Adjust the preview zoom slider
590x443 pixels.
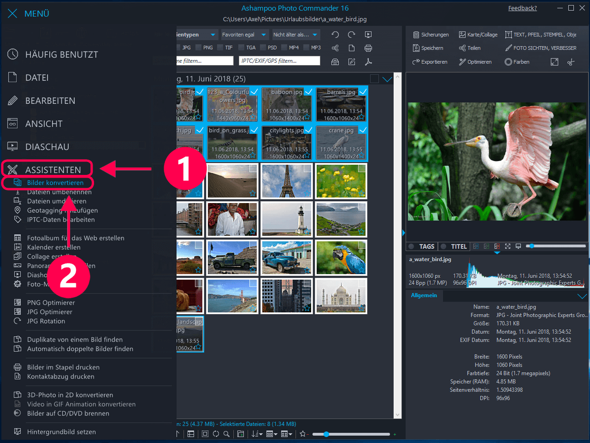pos(557,246)
